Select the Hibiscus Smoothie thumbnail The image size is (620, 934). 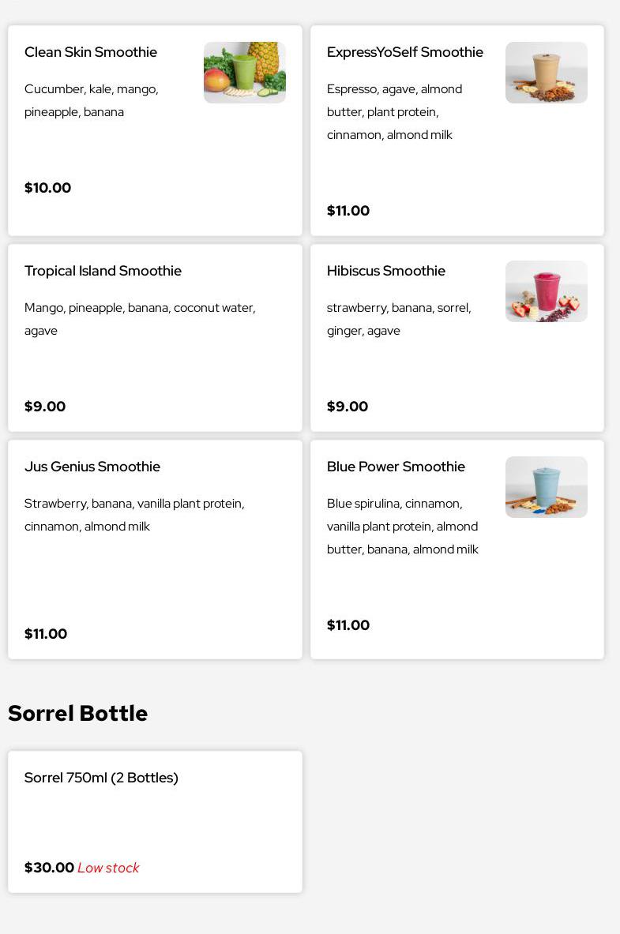(546, 291)
